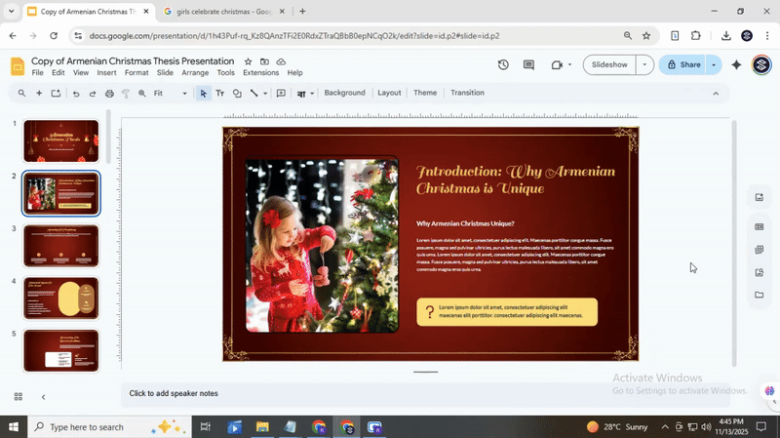
Task: Open the comments panel icon
Action: tap(528, 65)
